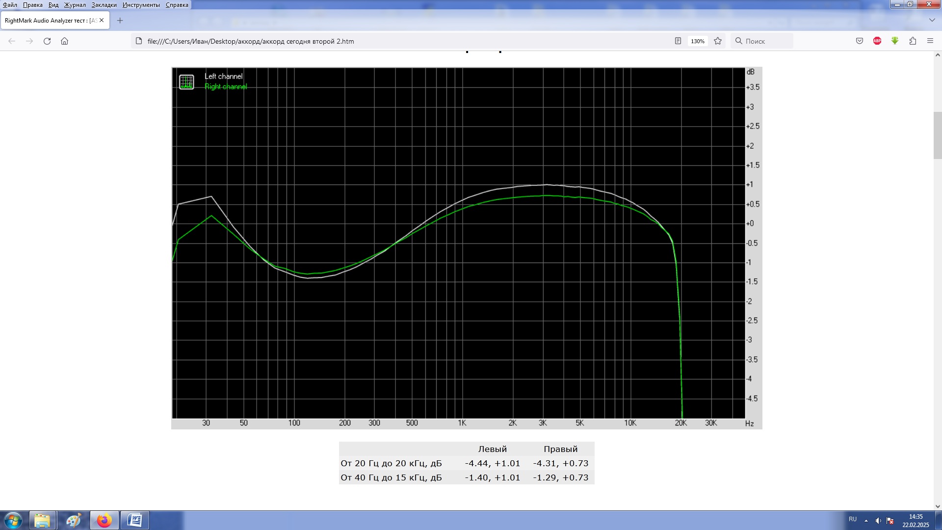Toggle Reader View icon in address bar
The height and width of the screenshot is (530, 942).
click(678, 41)
